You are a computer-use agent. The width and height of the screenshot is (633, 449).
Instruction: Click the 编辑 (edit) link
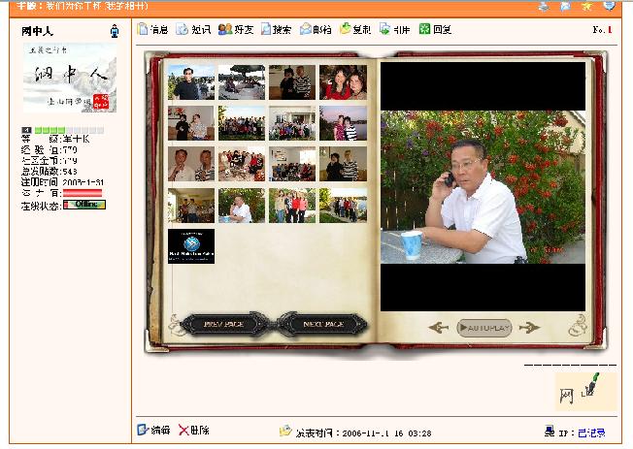tap(153, 430)
